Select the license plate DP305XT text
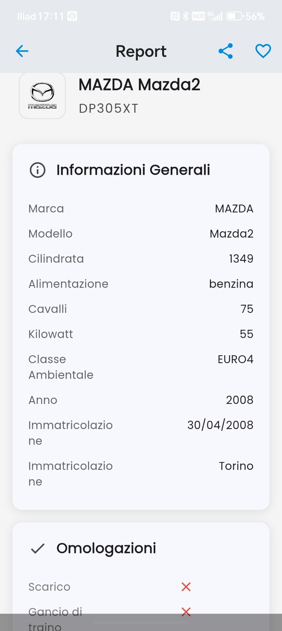The width and height of the screenshot is (282, 631). tap(108, 108)
